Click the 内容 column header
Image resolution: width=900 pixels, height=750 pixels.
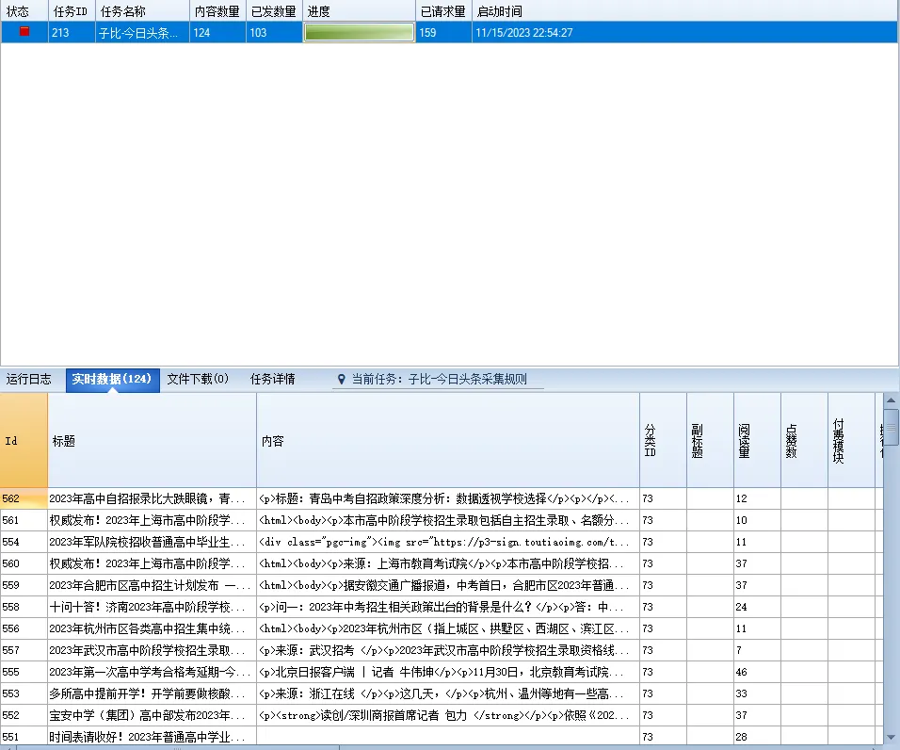(448, 440)
